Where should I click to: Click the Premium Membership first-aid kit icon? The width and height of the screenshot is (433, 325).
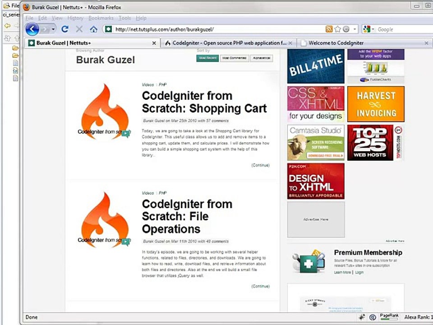click(309, 261)
